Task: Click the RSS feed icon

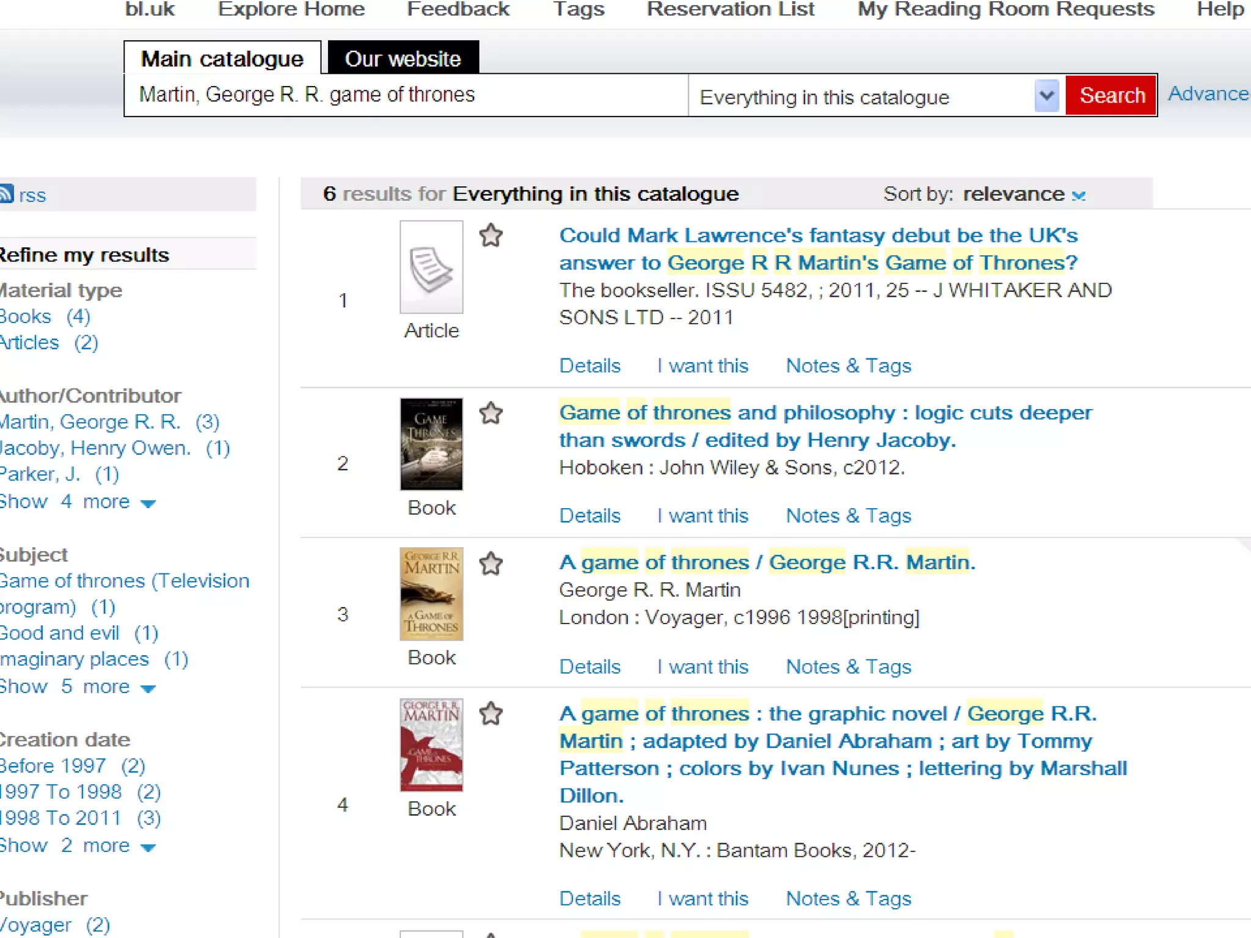Action: pyautogui.click(x=6, y=194)
